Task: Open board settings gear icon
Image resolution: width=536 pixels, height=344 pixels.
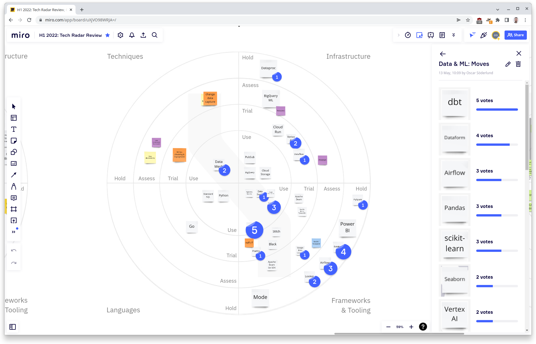Action: click(120, 35)
